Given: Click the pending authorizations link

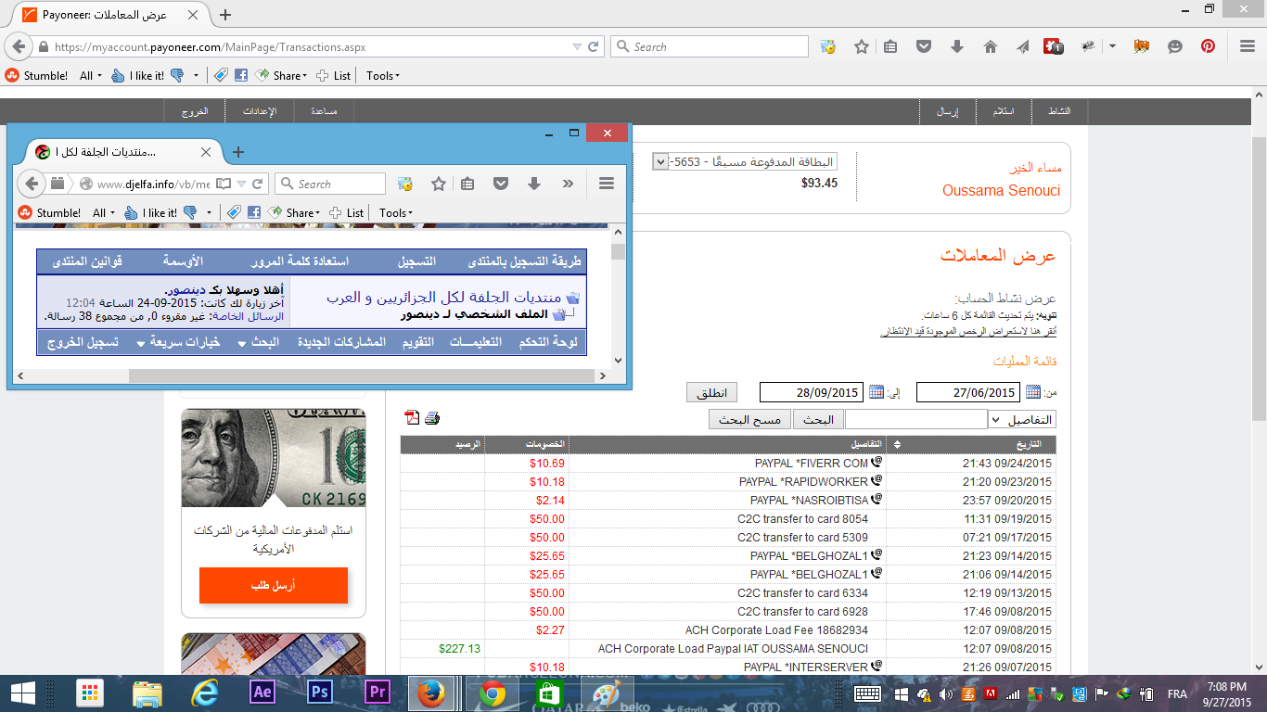Looking at the screenshot, I should tap(968, 331).
